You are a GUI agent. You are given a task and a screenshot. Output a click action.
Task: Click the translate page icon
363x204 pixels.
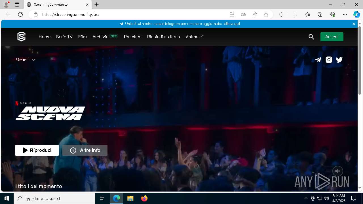click(243, 14)
